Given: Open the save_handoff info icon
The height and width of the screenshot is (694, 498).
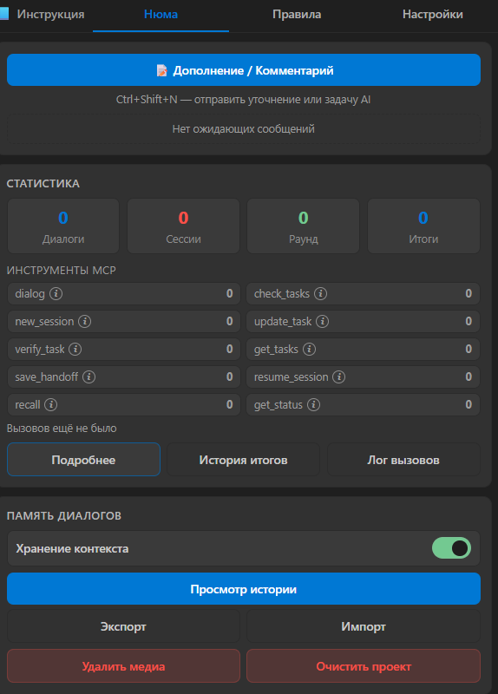Looking at the screenshot, I should (x=89, y=377).
